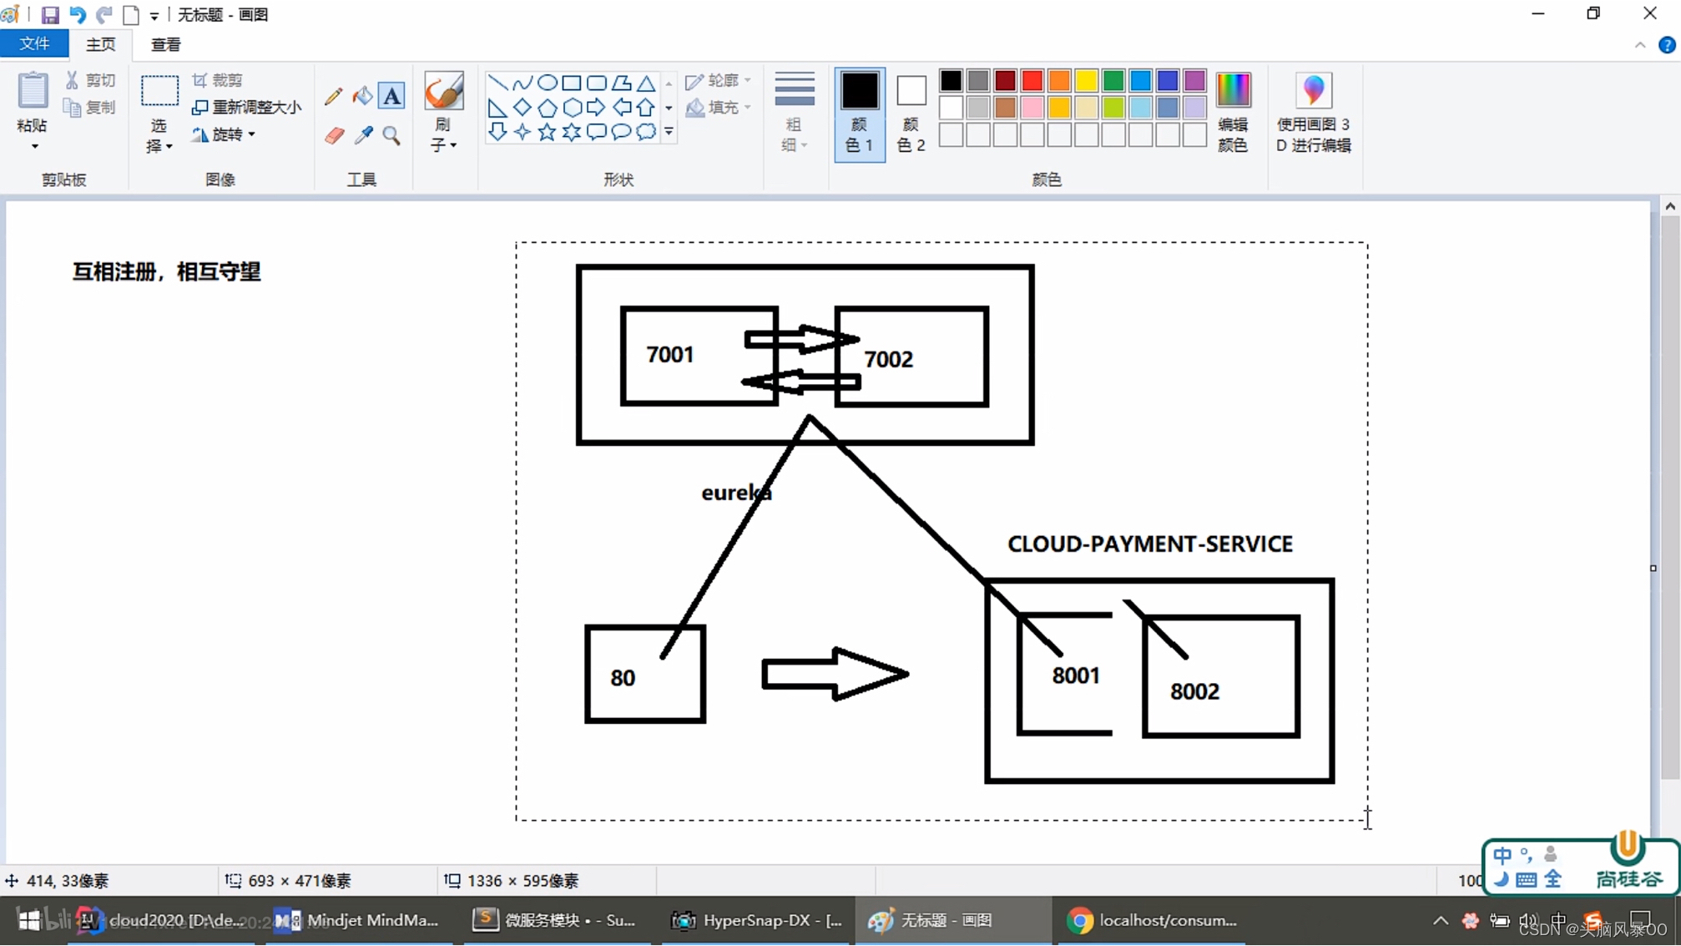Open Edit colors (编辑颜色) dialog
This screenshot has height=946, width=1681.
click(1233, 112)
